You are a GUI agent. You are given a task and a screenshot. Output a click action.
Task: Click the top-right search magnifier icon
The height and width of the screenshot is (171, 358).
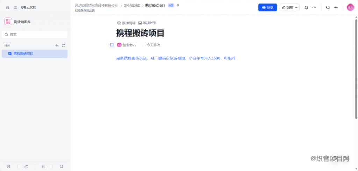(328, 8)
